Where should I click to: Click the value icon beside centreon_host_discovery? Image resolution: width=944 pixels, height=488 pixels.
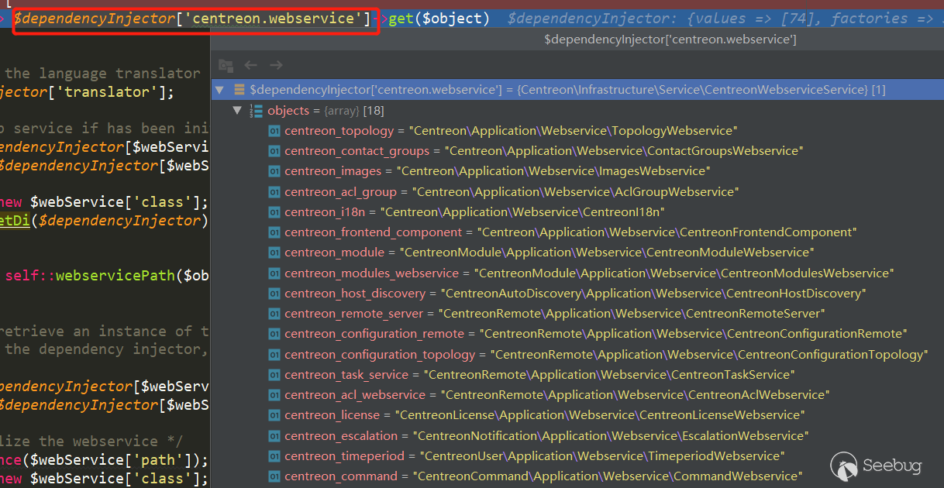click(x=274, y=294)
